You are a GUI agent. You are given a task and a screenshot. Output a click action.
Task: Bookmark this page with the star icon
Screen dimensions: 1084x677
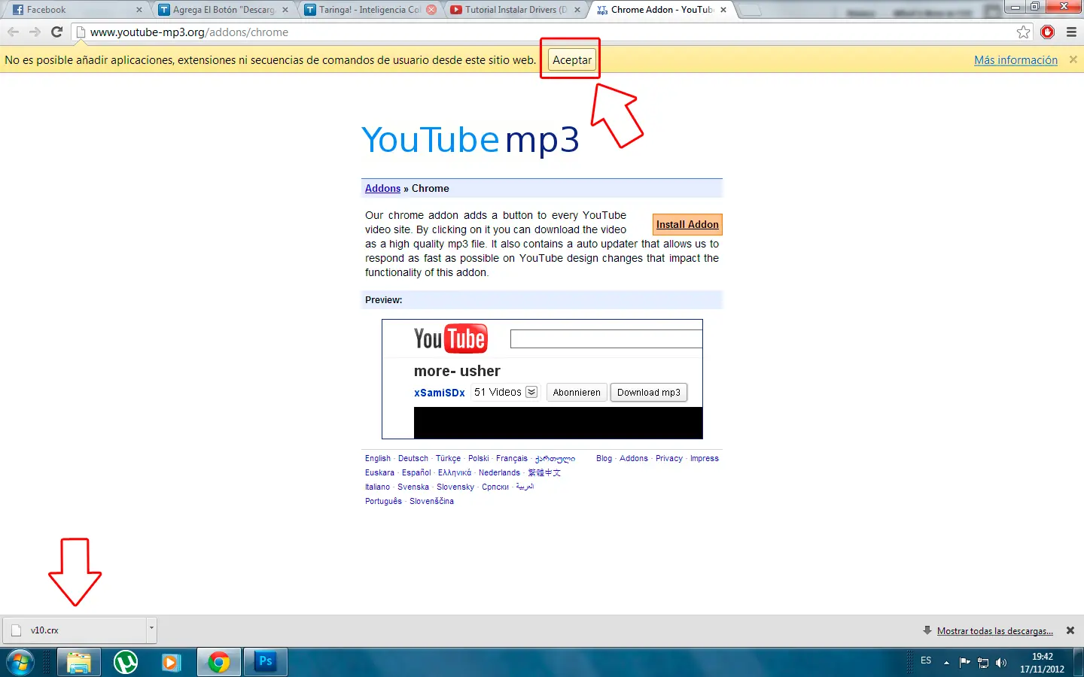tap(1023, 32)
